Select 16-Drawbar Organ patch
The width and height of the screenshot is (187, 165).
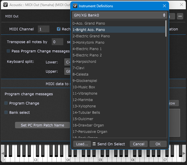coord(119,125)
